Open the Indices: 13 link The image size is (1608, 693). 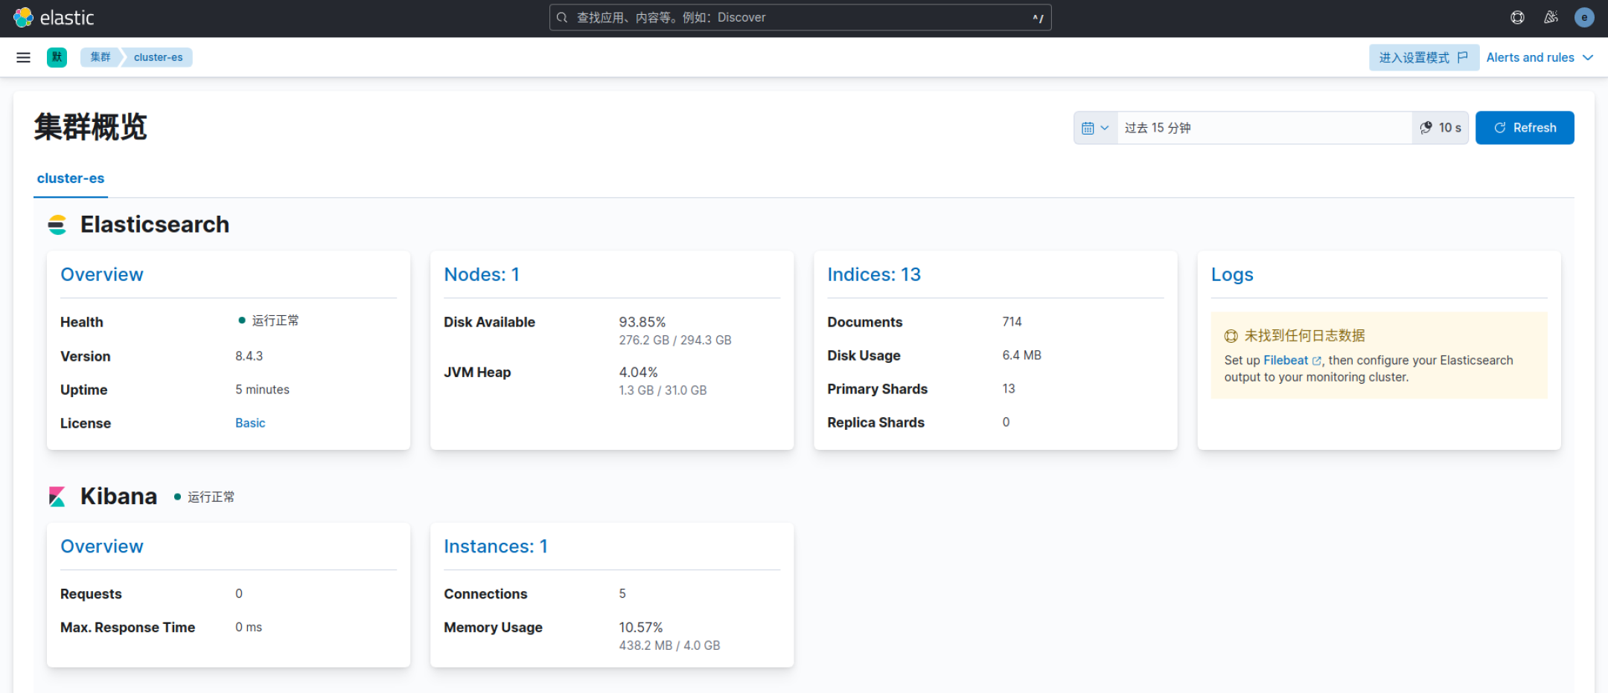[x=874, y=274]
